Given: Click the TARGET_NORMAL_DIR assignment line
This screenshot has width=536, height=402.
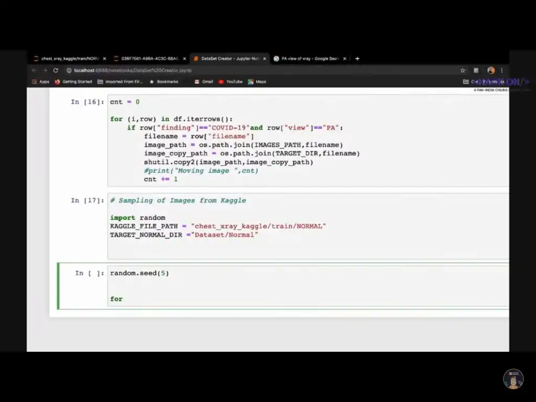Looking at the screenshot, I should (x=184, y=235).
